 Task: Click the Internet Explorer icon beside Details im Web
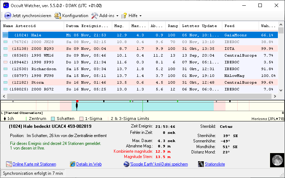point(73,164)
